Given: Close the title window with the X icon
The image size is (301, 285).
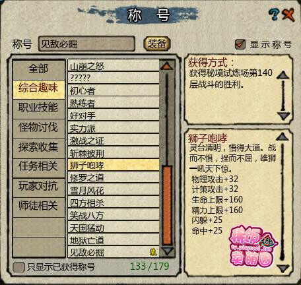Looking at the screenshot, I should point(288,15).
